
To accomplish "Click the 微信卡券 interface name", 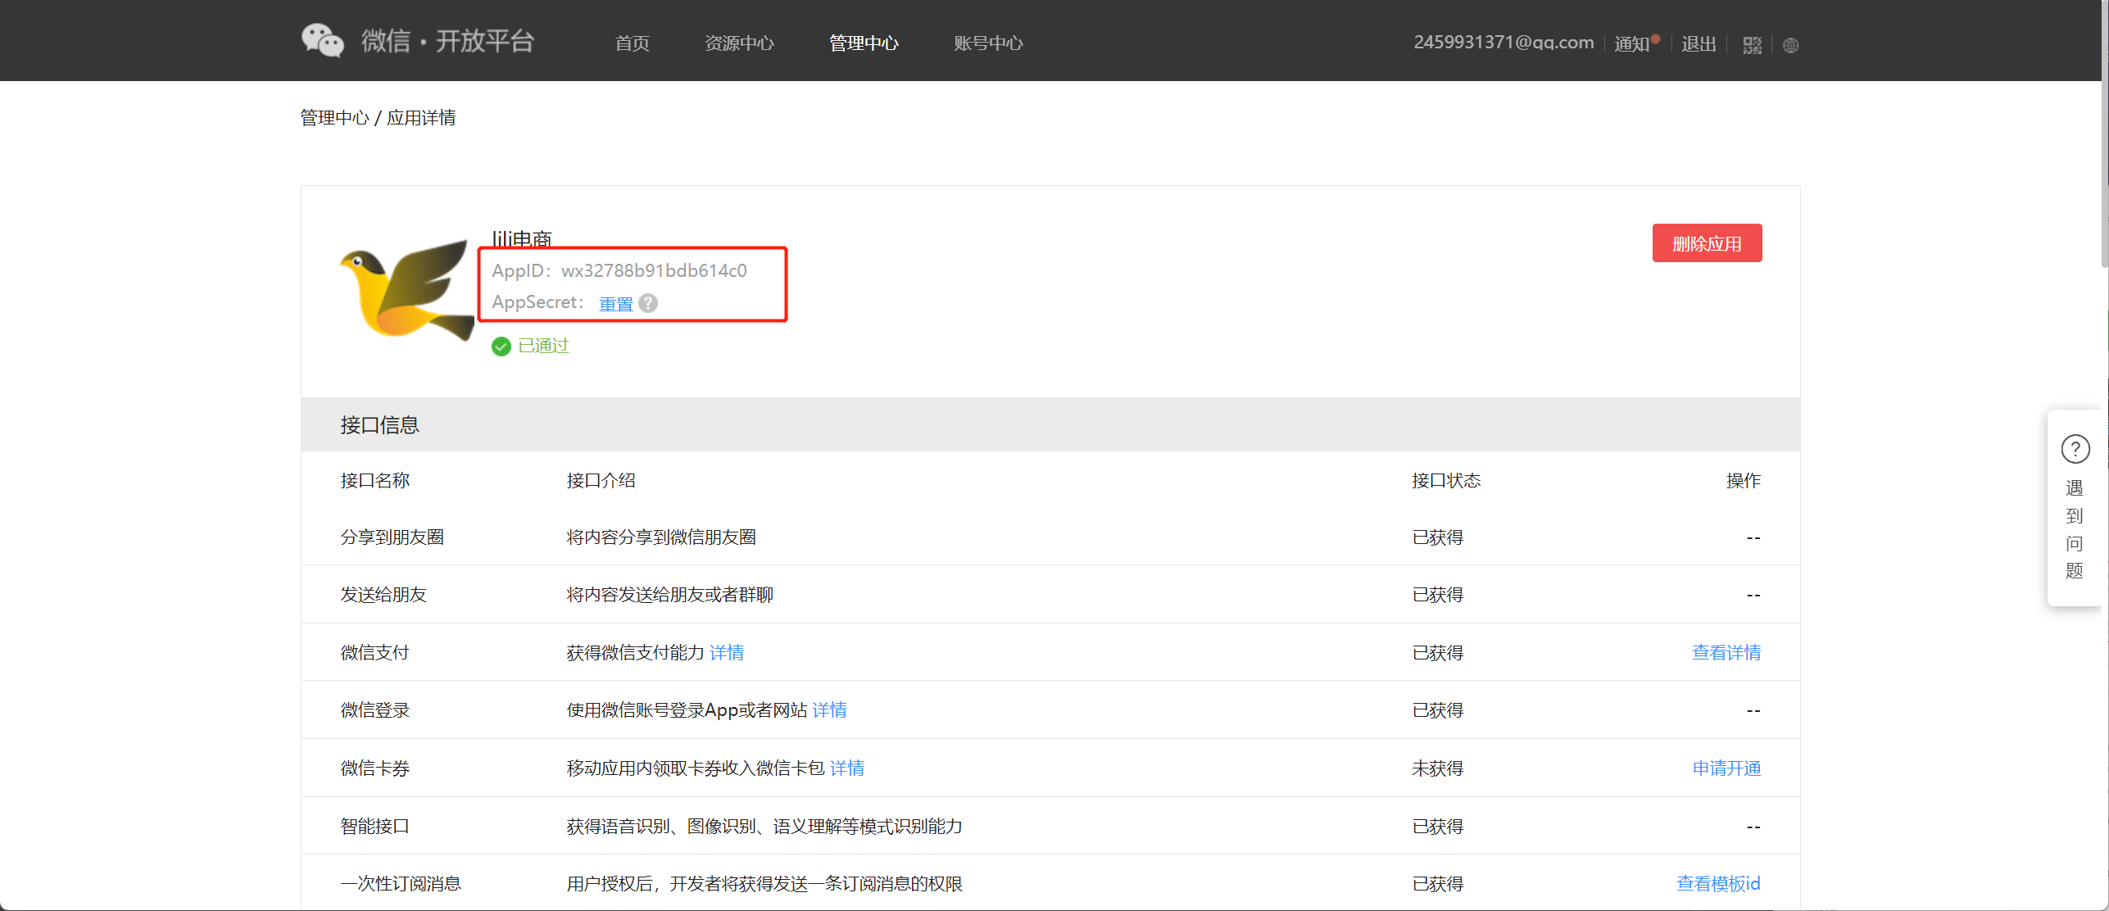I will (374, 768).
